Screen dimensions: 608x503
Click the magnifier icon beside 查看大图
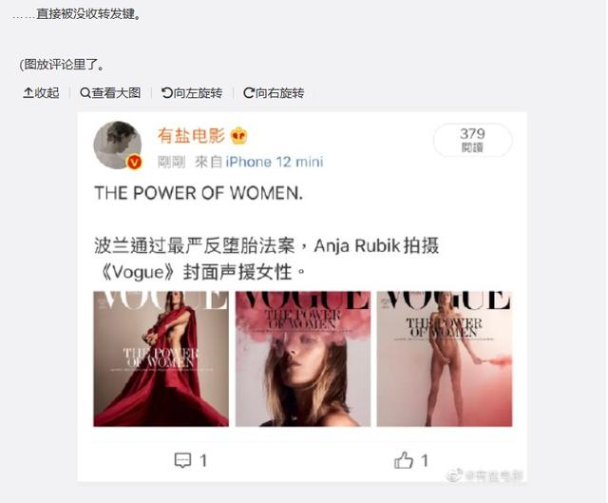(85, 93)
